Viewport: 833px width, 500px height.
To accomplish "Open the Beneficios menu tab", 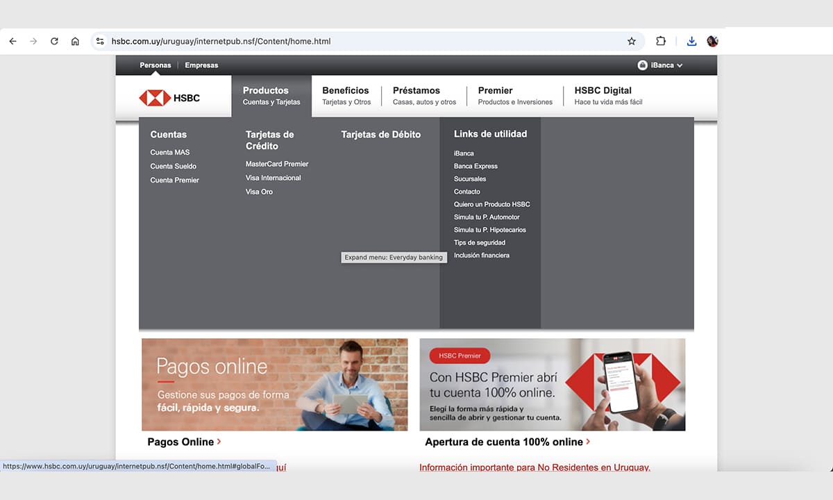I will (346, 96).
